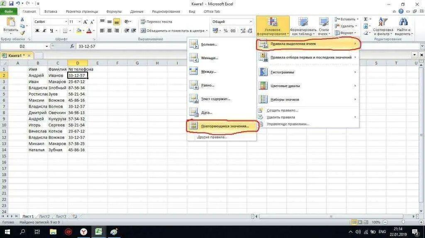This screenshot has height=238, width=425.
Task: Toggle underline Ч formatting
Action: click(51, 31)
